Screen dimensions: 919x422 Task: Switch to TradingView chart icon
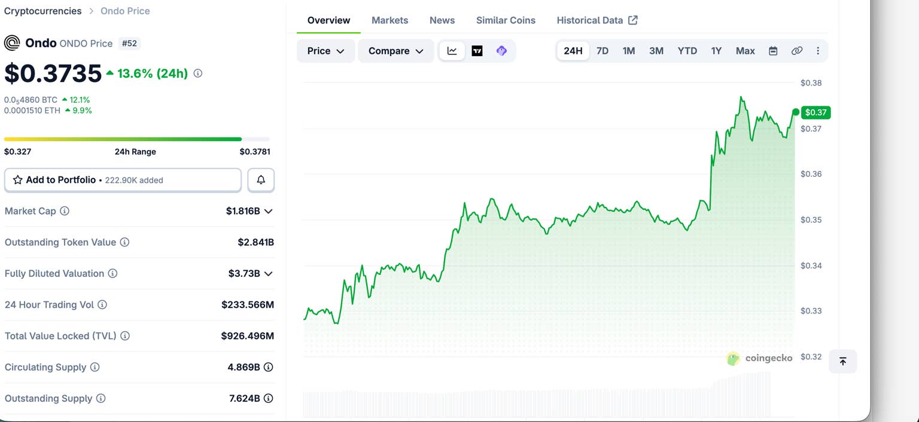(477, 51)
